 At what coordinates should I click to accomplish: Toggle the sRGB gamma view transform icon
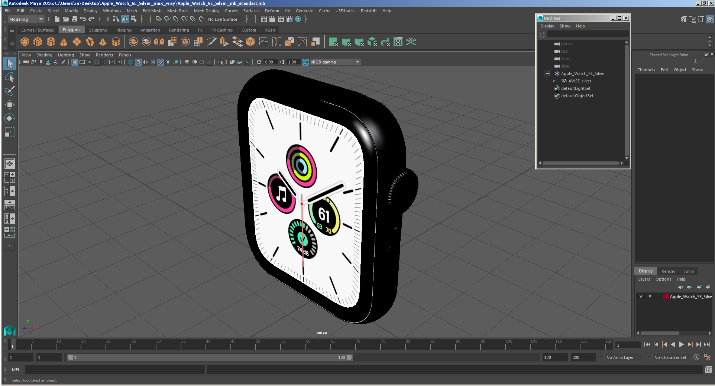[x=305, y=62]
